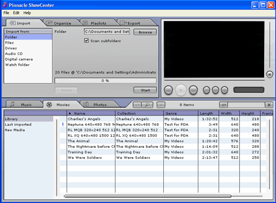Screen dimensions: 276x203
Task: Select Drives import source
Action: coord(28,48)
